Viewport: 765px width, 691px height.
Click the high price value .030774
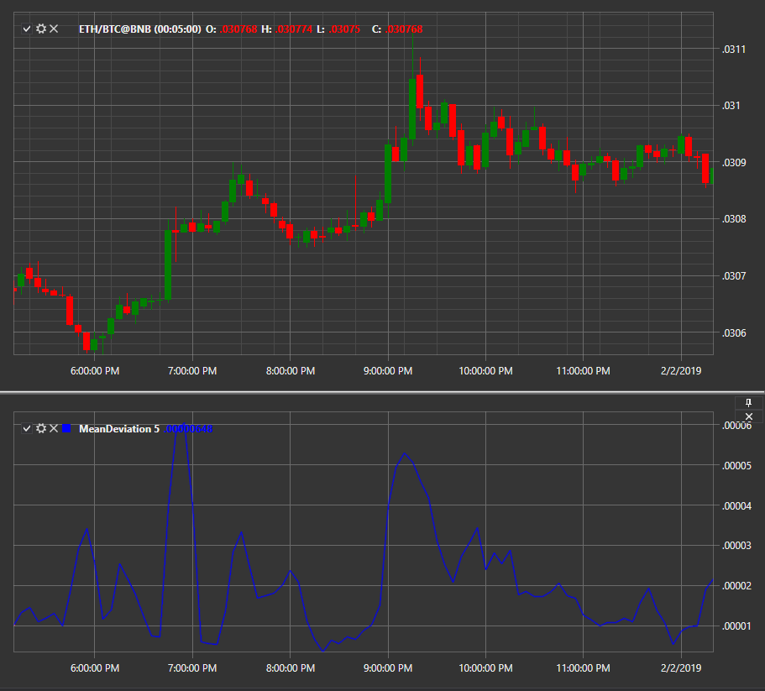(x=294, y=29)
